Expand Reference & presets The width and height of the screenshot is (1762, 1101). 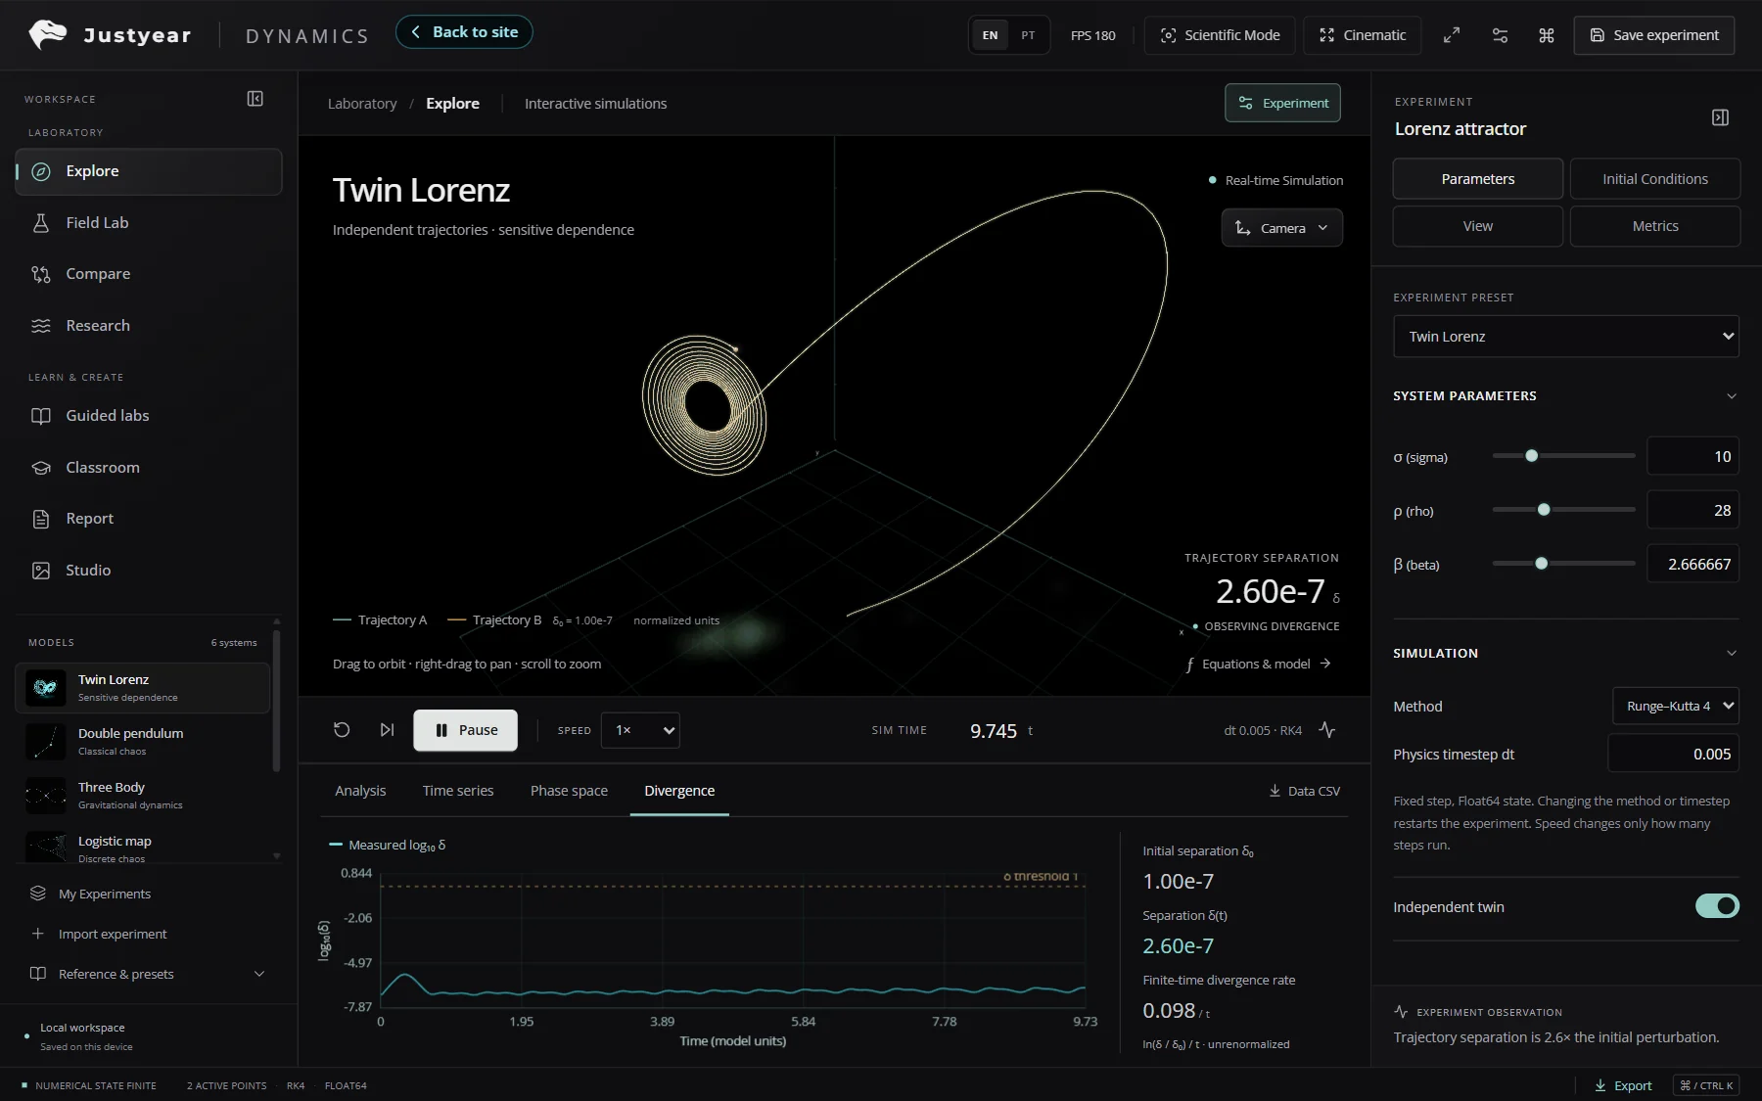click(148, 974)
